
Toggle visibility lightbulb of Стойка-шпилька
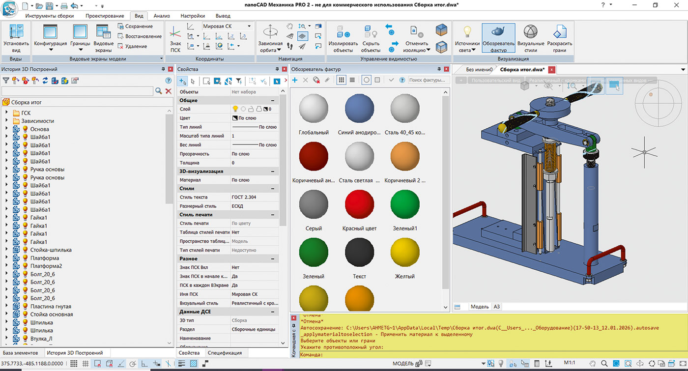25,250
